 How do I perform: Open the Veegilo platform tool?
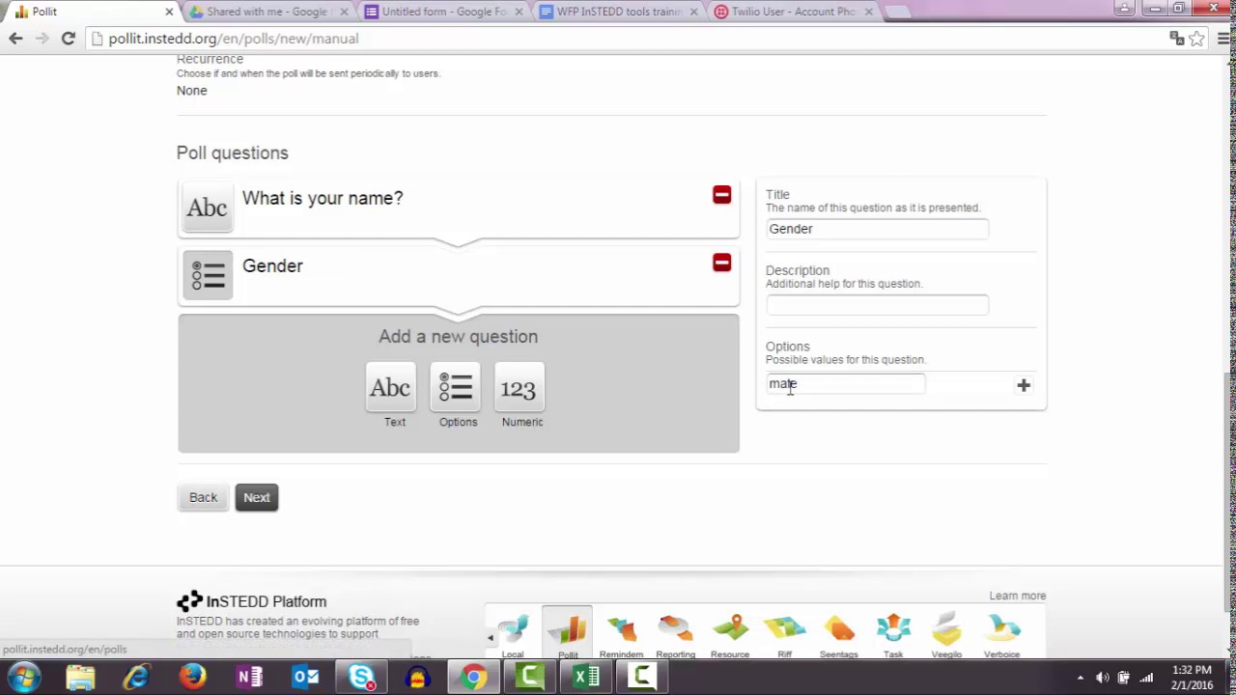946,635
